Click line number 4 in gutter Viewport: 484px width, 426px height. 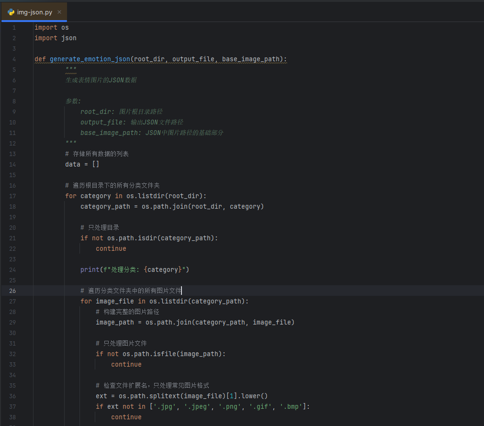pos(14,59)
